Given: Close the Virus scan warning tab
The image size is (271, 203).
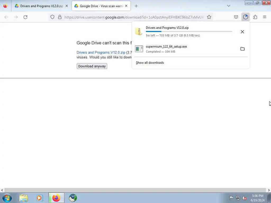Looking at the screenshot, I should (x=126, y=6).
